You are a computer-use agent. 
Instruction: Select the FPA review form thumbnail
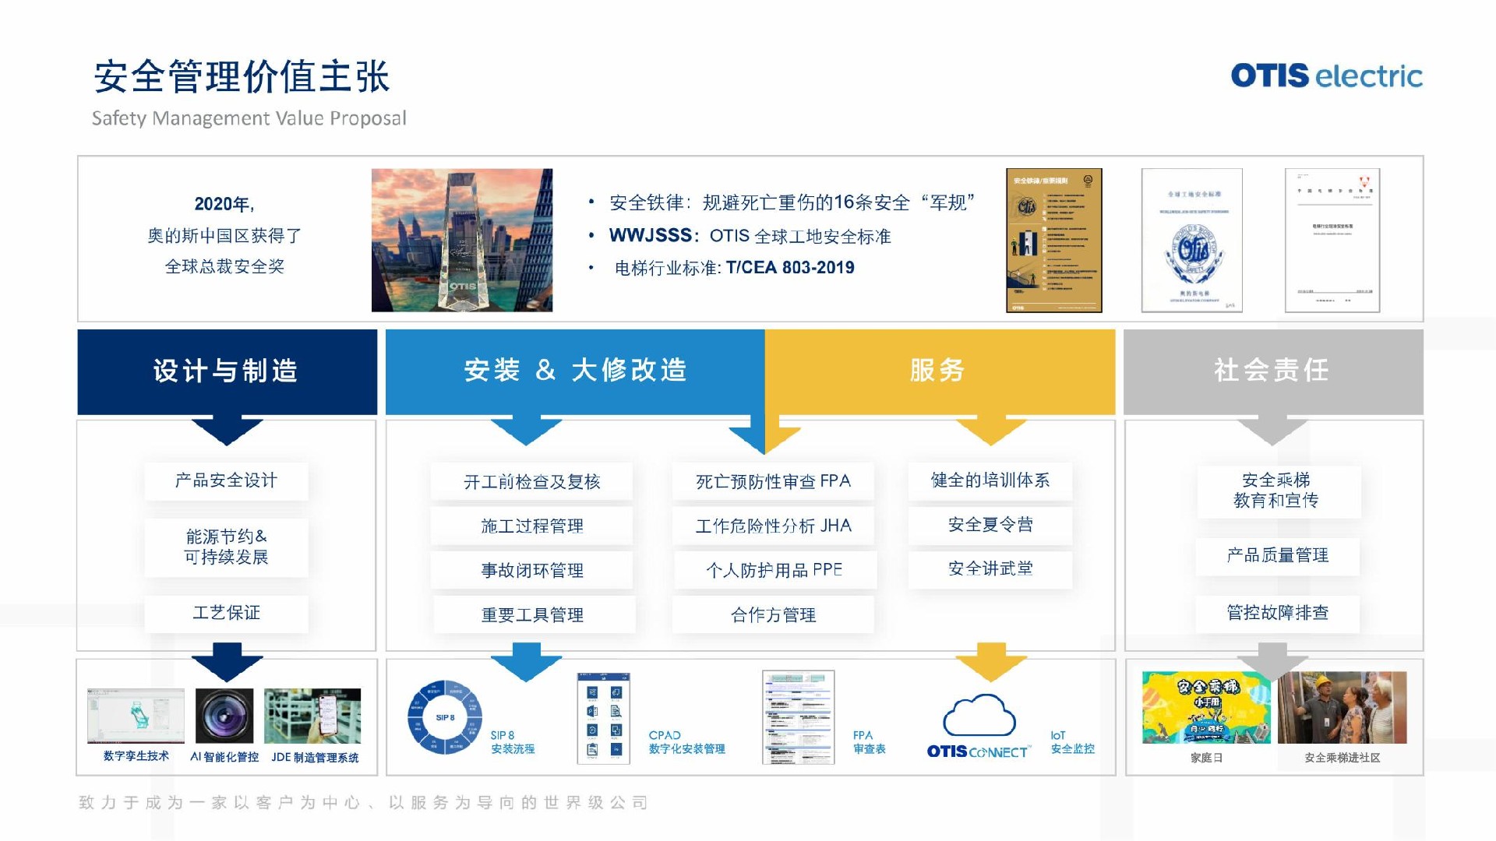798,717
